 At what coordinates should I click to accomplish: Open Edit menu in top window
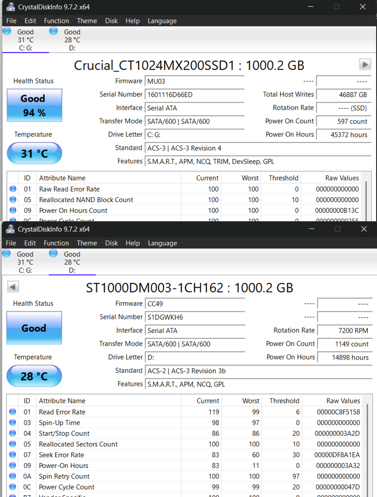pos(30,21)
